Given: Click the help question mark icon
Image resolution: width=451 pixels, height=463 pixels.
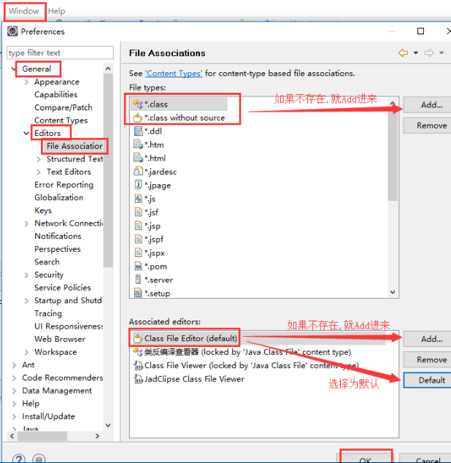Looking at the screenshot, I should point(19,459).
